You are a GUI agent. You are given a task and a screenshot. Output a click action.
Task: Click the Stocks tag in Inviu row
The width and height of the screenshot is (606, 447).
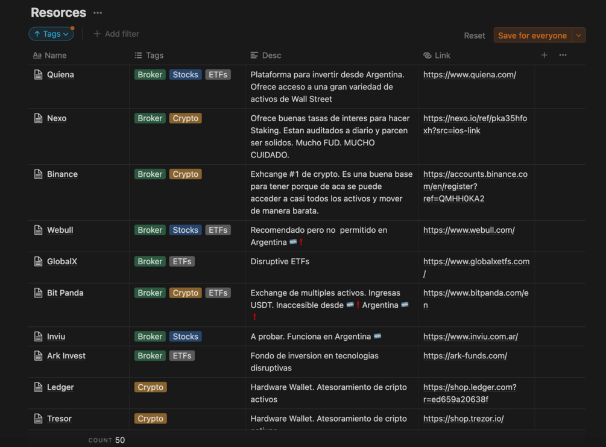coord(185,337)
